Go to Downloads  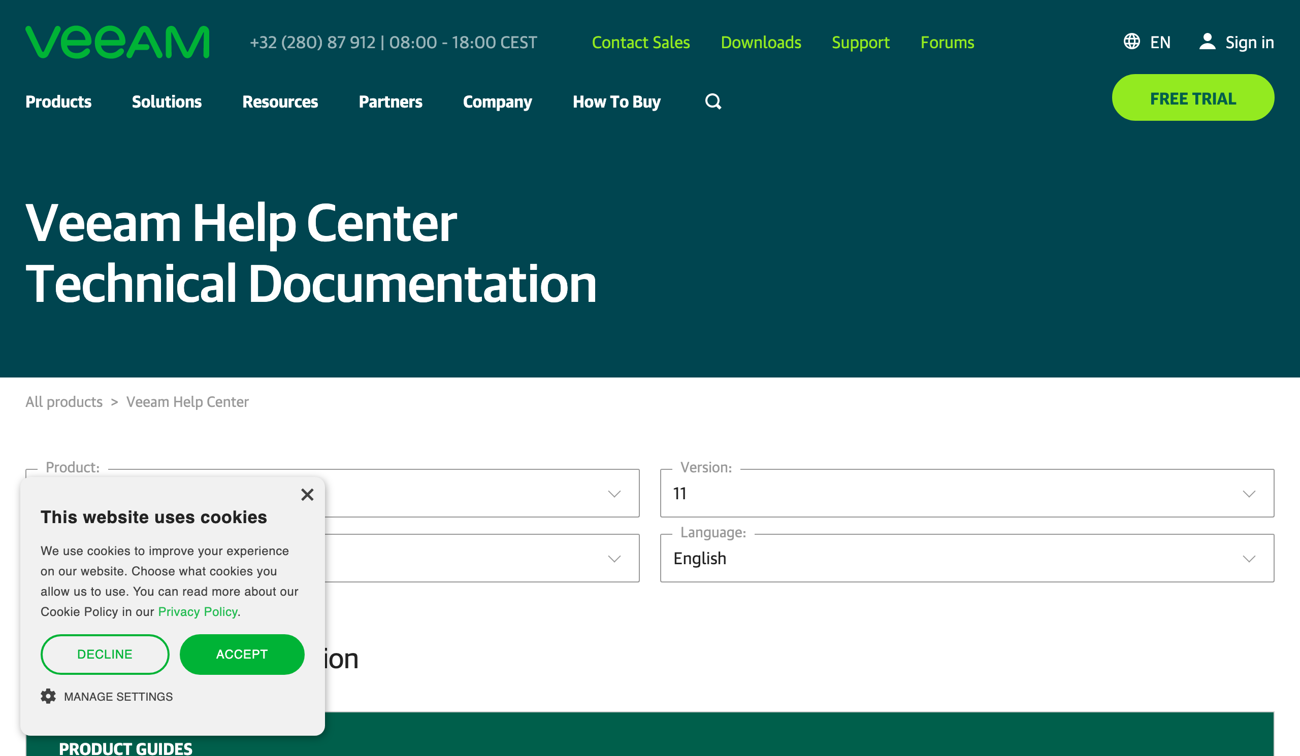(x=761, y=42)
